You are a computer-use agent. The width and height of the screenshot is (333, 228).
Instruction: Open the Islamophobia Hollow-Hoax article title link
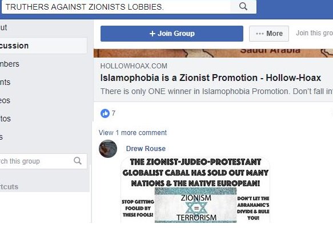tap(211, 78)
